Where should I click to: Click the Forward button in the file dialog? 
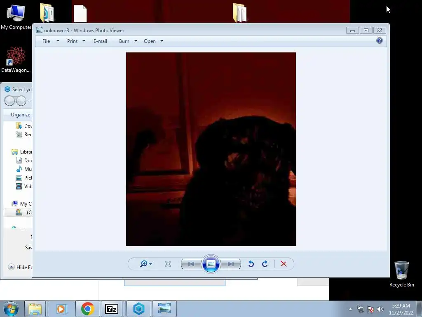(21, 101)
